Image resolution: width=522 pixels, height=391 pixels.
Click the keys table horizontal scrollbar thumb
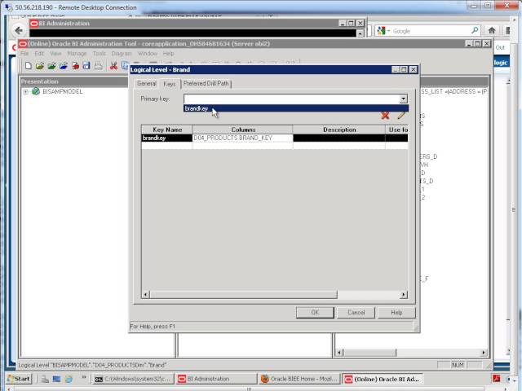[243, 295]
